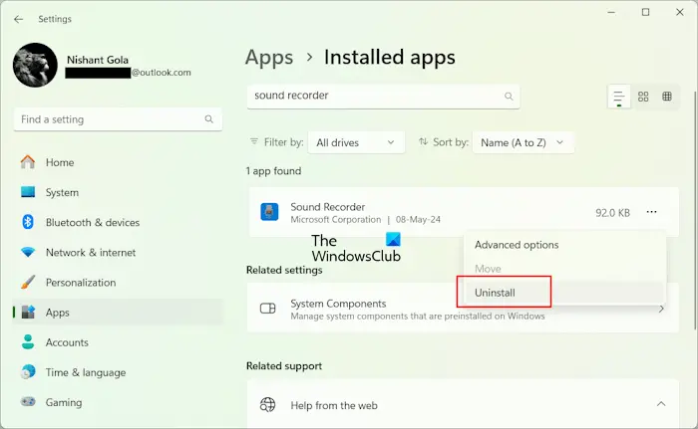Maximize the Settings window
The image size is (698, 429).
coord(645,13)
